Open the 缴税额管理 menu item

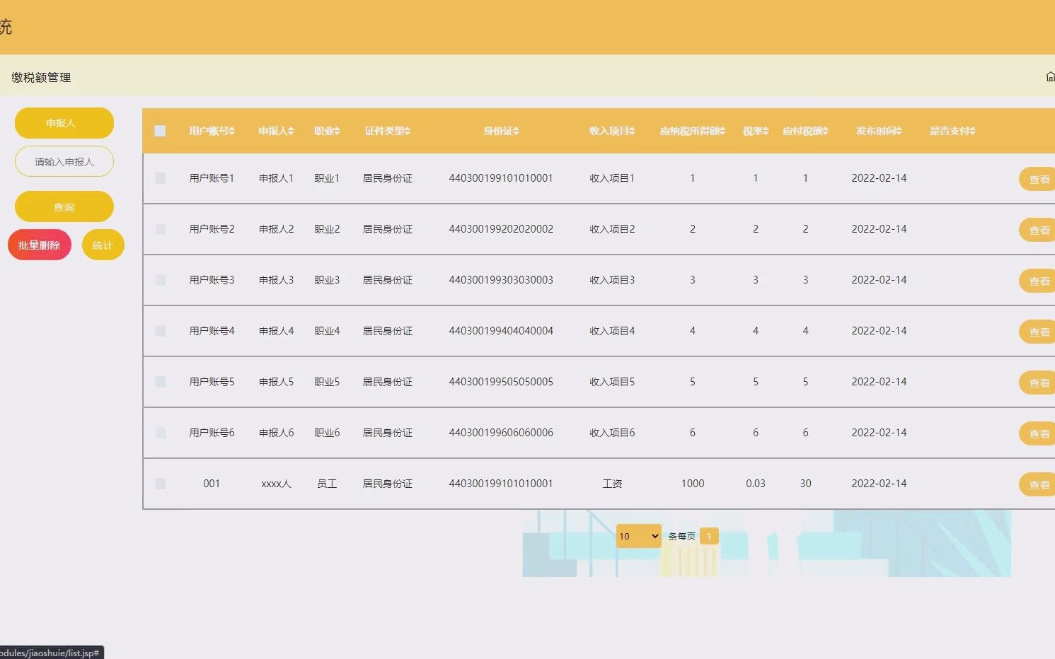[x=41, y=78]
